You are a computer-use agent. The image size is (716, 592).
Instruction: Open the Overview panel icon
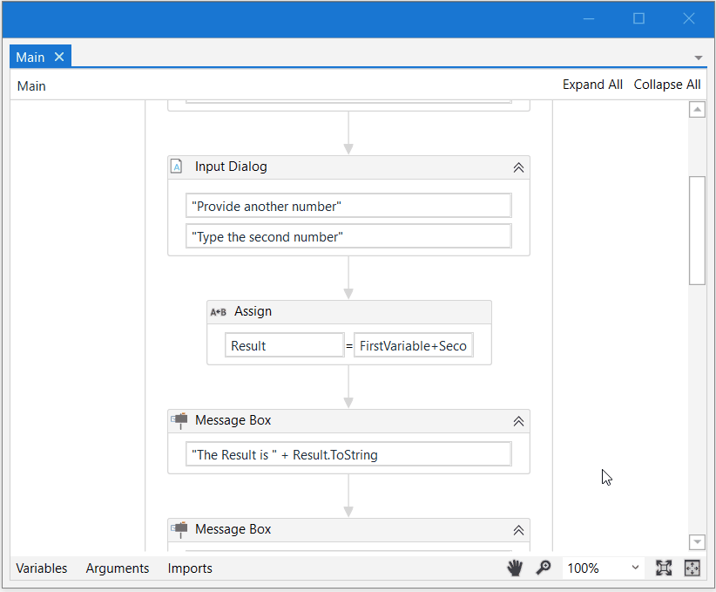click(x=692, y=568)
